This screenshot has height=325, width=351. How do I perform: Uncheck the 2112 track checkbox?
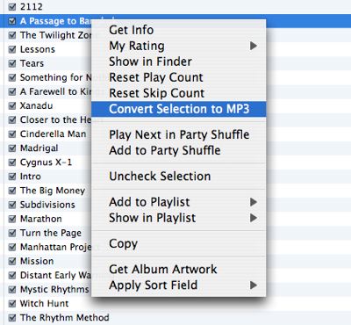coord(12,6)
